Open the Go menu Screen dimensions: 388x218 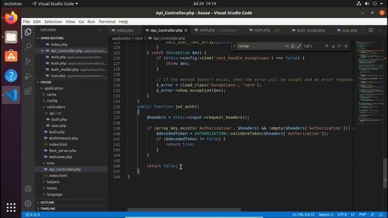[x=81, y=22]
